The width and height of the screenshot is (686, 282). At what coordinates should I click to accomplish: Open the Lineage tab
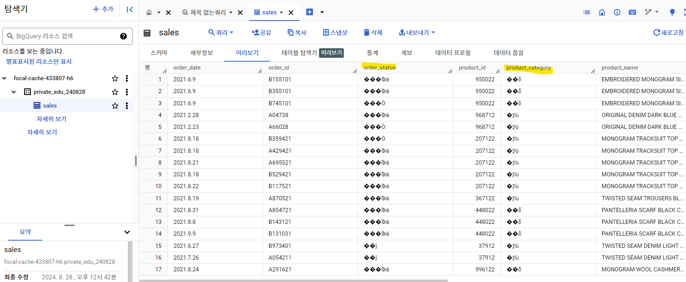point(407,53)
